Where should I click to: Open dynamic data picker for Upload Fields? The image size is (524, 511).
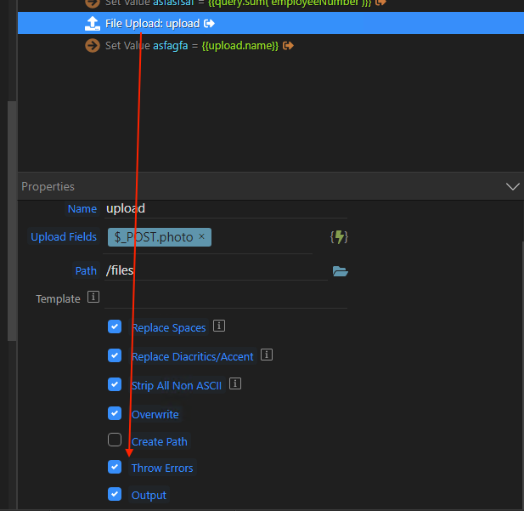point(340,237)
